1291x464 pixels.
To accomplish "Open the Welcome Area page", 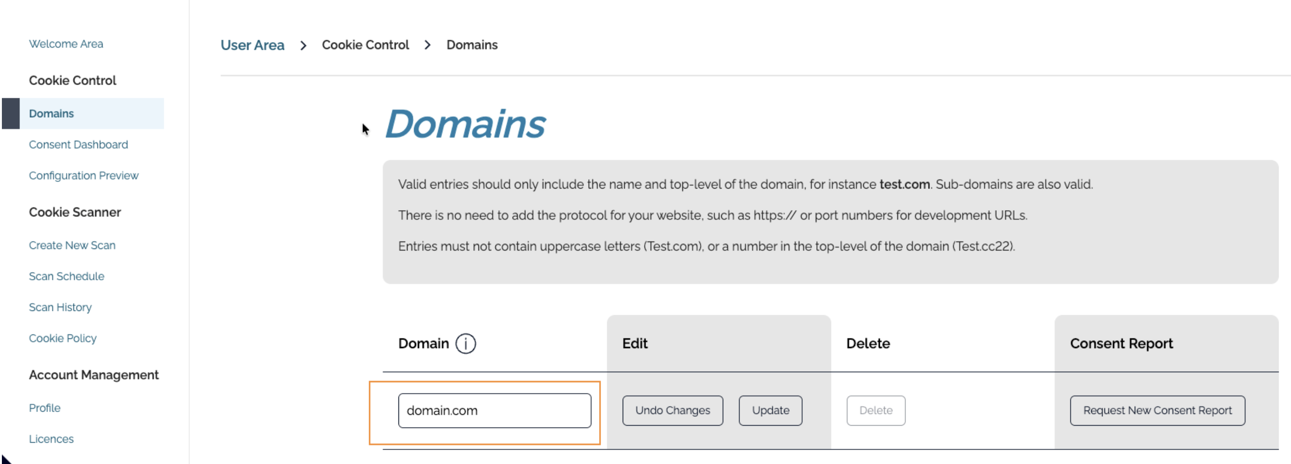I will pos(66,44).
